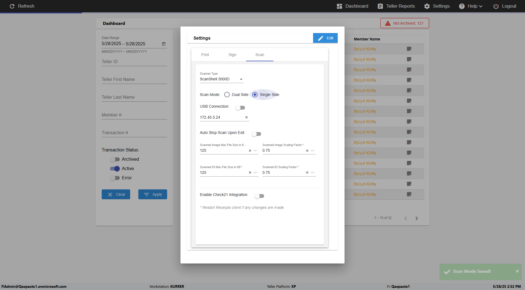This screenshot has width=525, height=290.
Task: Switch to the Print tab
Action: pyautogui.click(x=205, y=55)
